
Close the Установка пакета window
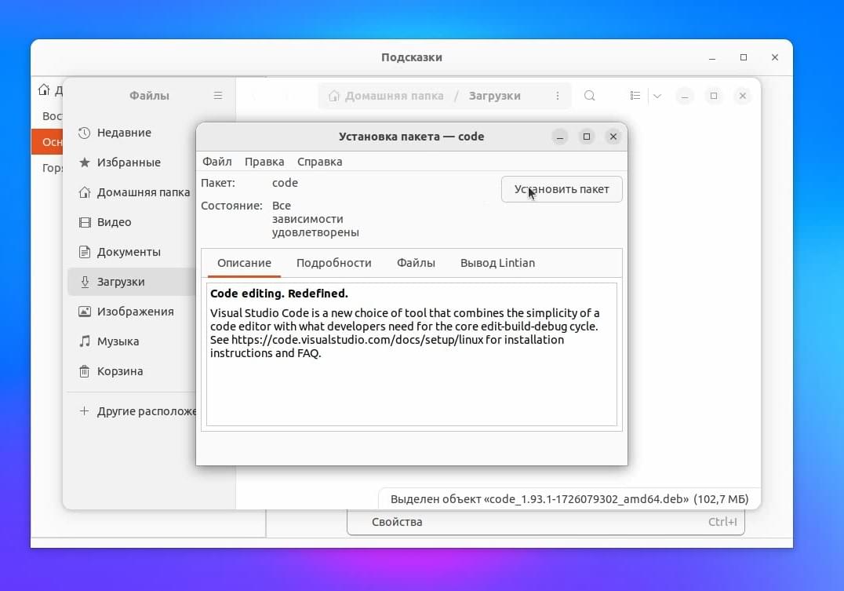[613, 137]
